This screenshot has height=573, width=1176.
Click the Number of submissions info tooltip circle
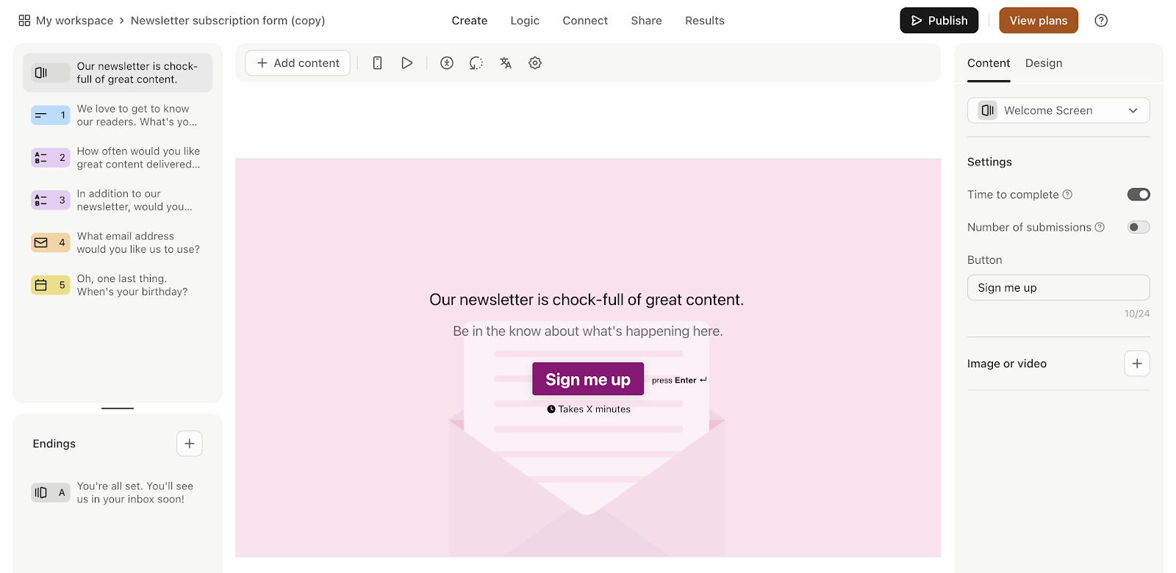[x=1100, y=227]
